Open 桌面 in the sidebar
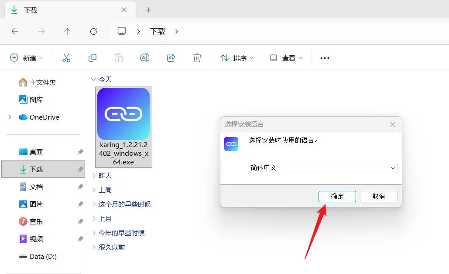This screenshot has width=449, height=274. tap(31, 152)
